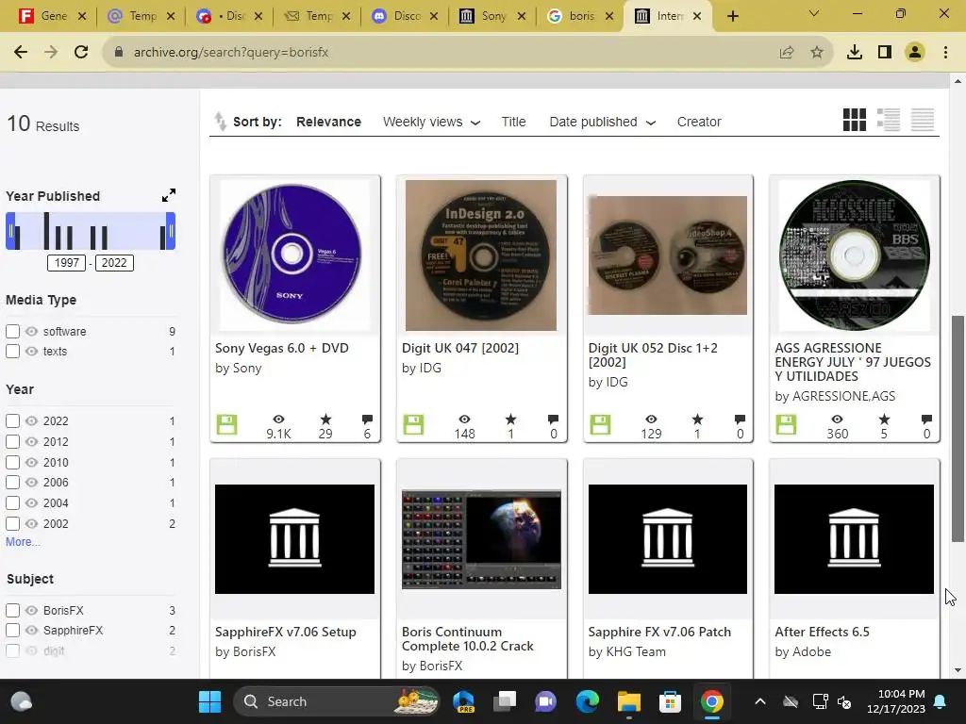Screen dimensions: 966x724
Task: Click favorites star on Digit UK 052 card
Action: click(x=697, y=420)
